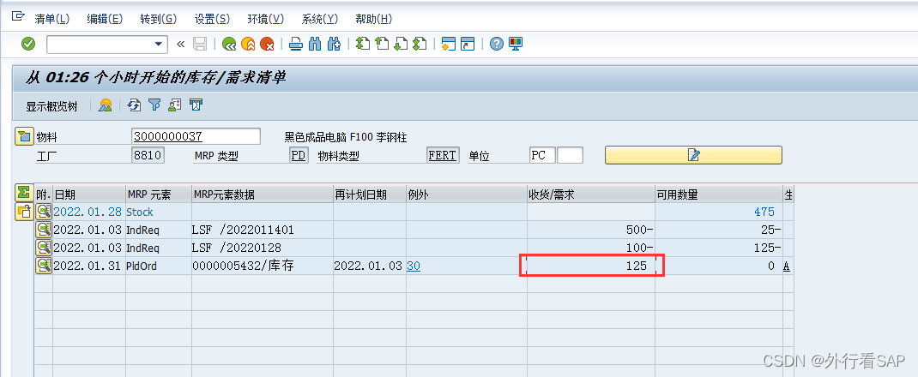Viewport: 918px width, 377px height.
Task: Open Find with the binoculars icon
Action: pos(315,44)
